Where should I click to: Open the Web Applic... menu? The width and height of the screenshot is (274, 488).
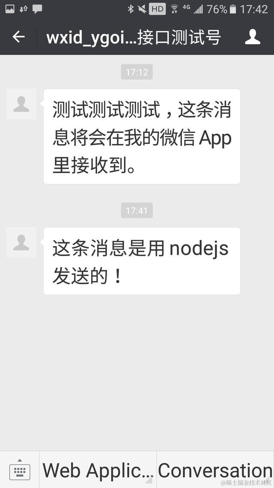pyautogui.click(x=98, y=470)
